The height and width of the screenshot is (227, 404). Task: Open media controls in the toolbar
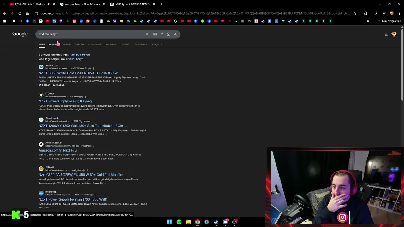(384, 13)
